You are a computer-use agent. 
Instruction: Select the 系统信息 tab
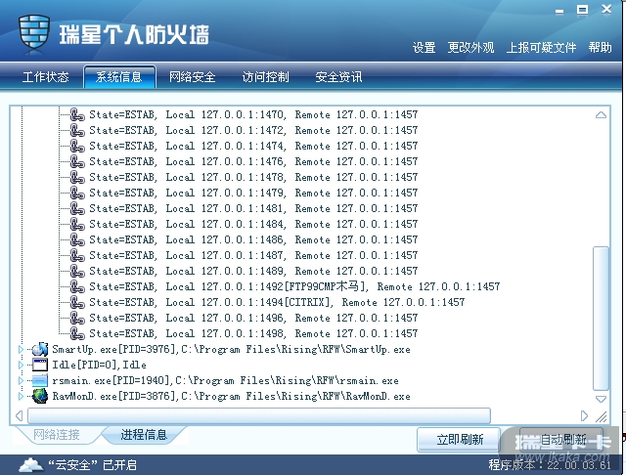119,76
